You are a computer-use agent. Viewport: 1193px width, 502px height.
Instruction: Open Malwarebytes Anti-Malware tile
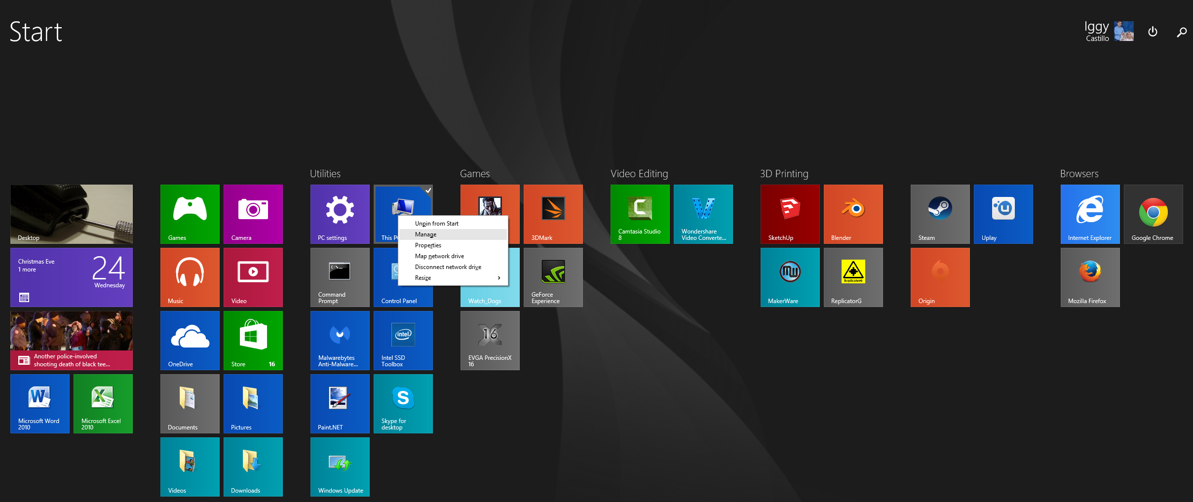340,340
